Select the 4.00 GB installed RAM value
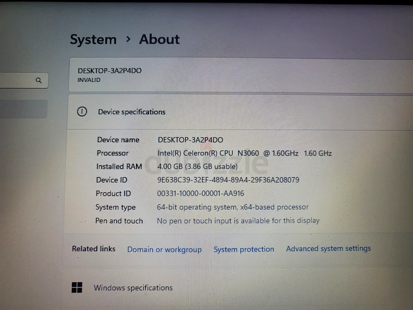The image size is (413, 310). (x=198, y=166)
